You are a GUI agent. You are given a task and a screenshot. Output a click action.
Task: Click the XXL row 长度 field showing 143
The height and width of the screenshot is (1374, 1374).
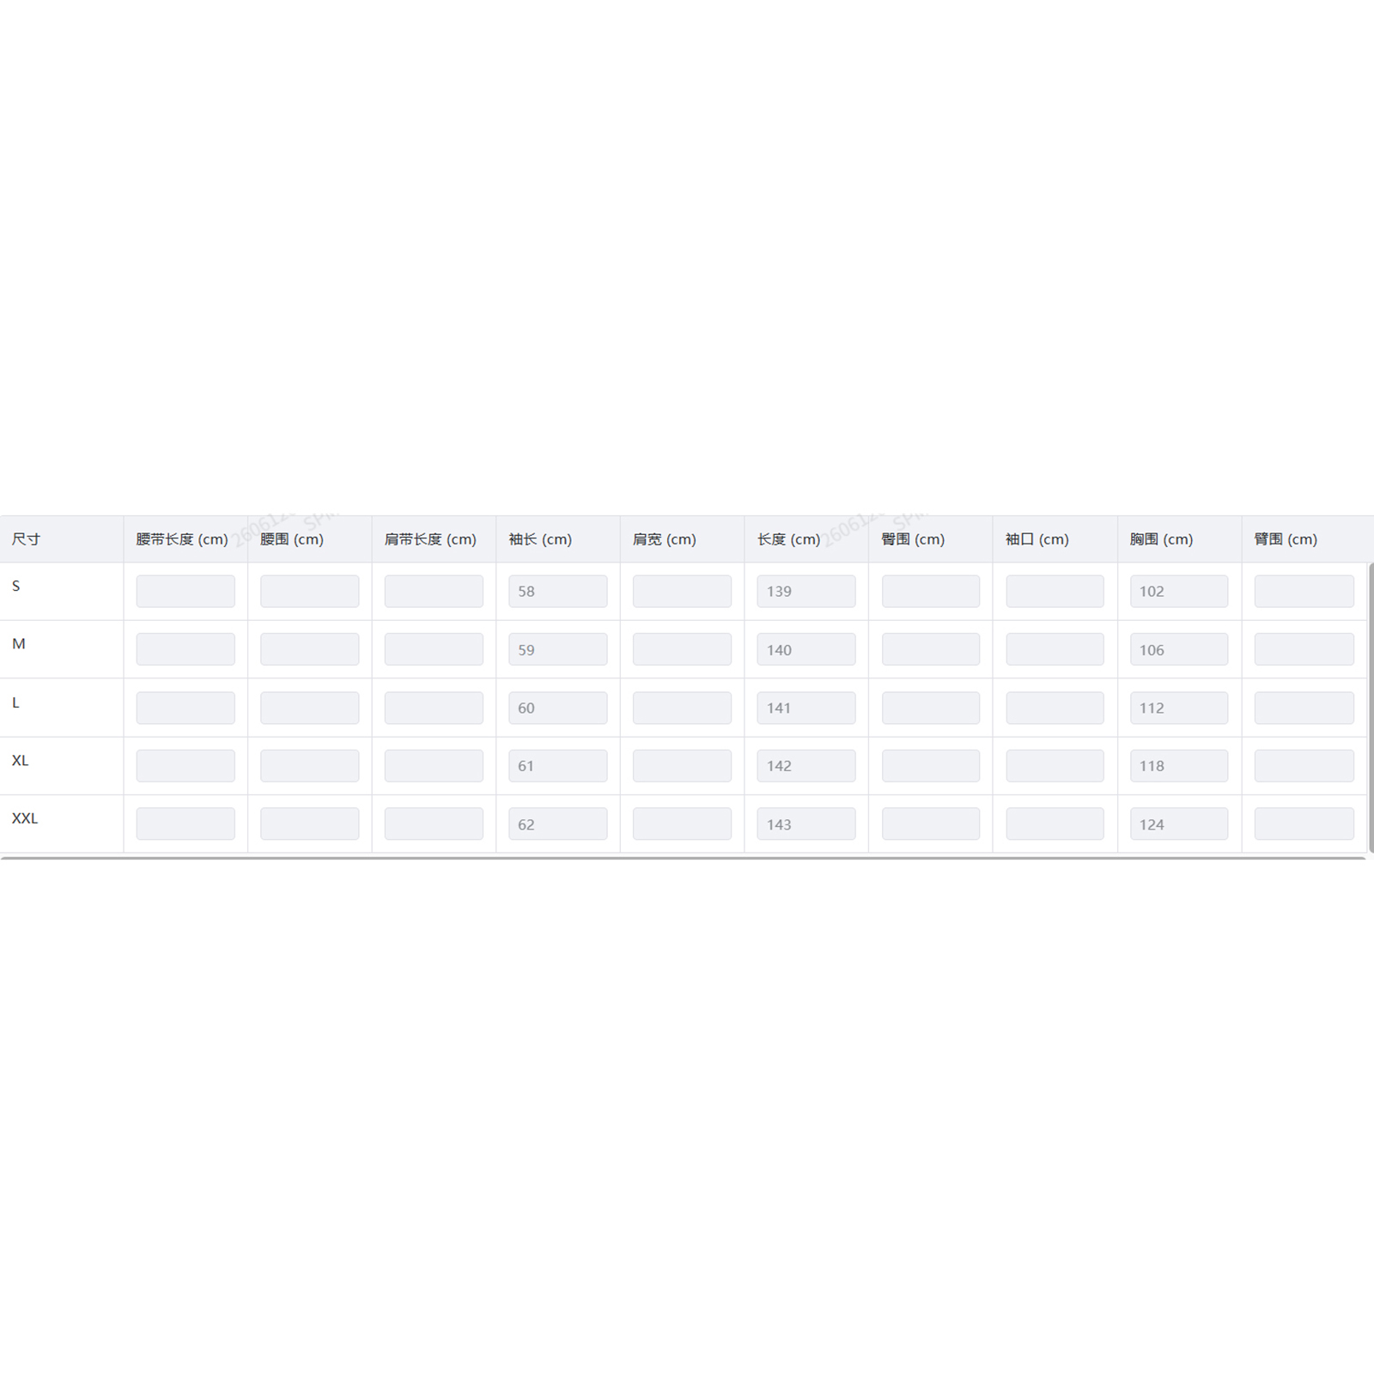[x=806, y=824]
